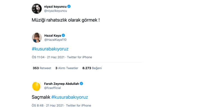This screenshot has height=109, width=210.
Task: Open the @niyazikoyuncu handle
Action: click(56, 11)
